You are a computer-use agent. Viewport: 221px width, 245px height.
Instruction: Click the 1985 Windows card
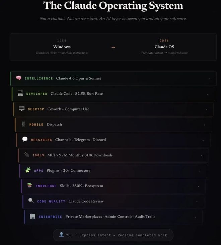tap(62, 47)
